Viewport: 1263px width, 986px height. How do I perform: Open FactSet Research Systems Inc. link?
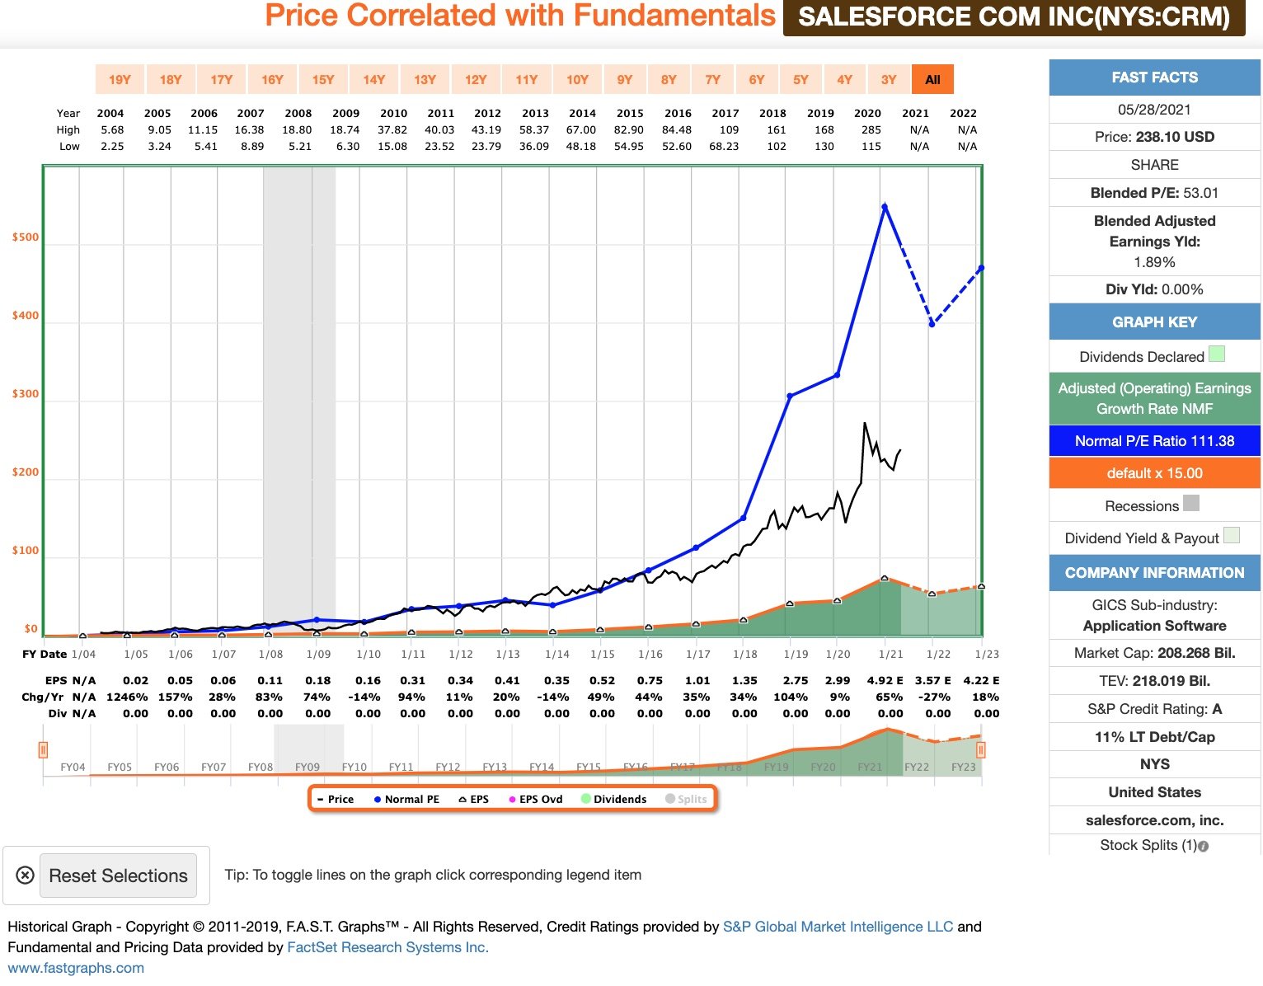point(387,947)
